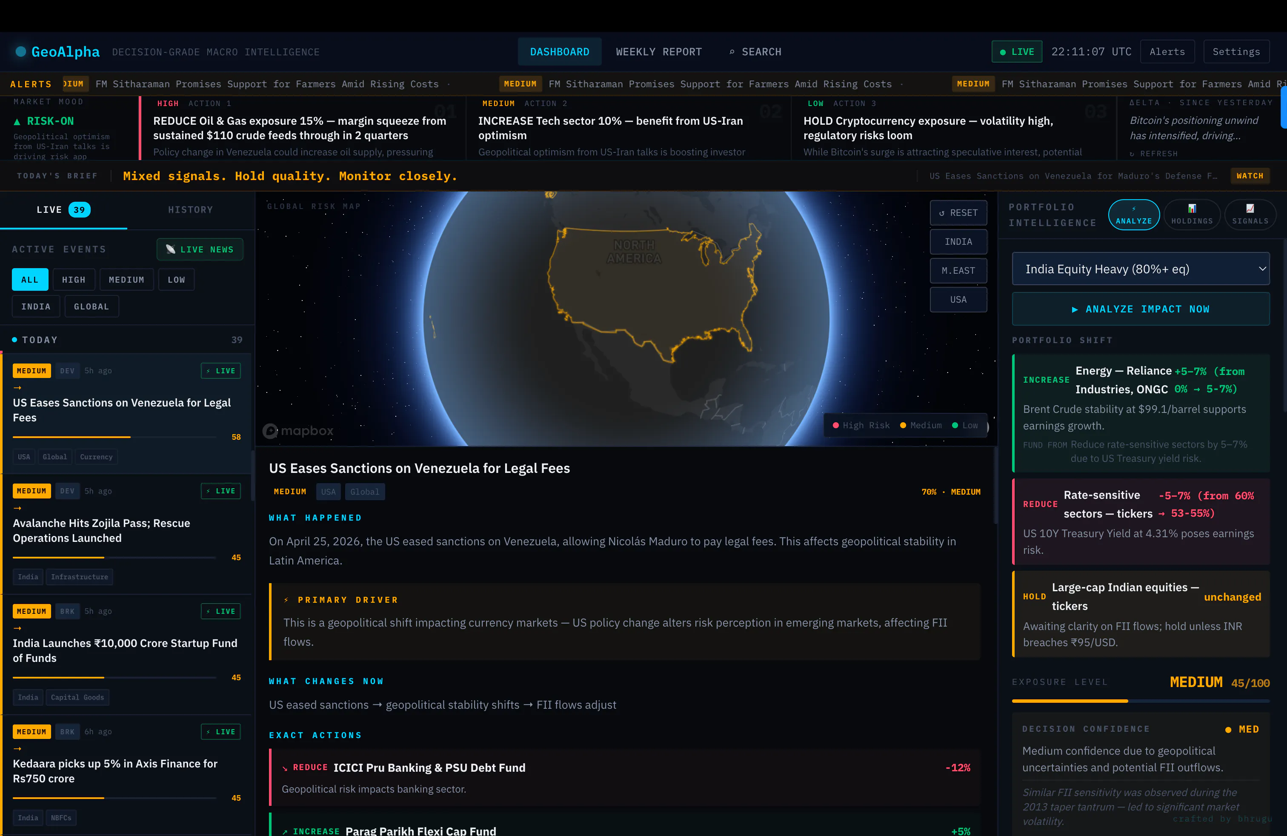Click the WATCH button in today's brief
The image size is (1287, 836).
(1250, 176)
